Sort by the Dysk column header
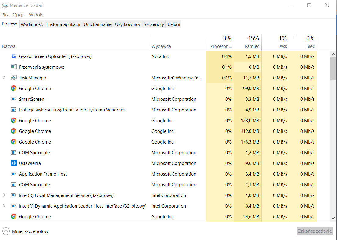Image resolution: width=337 pixels, height=240 pixels. [x=275, y=43]
